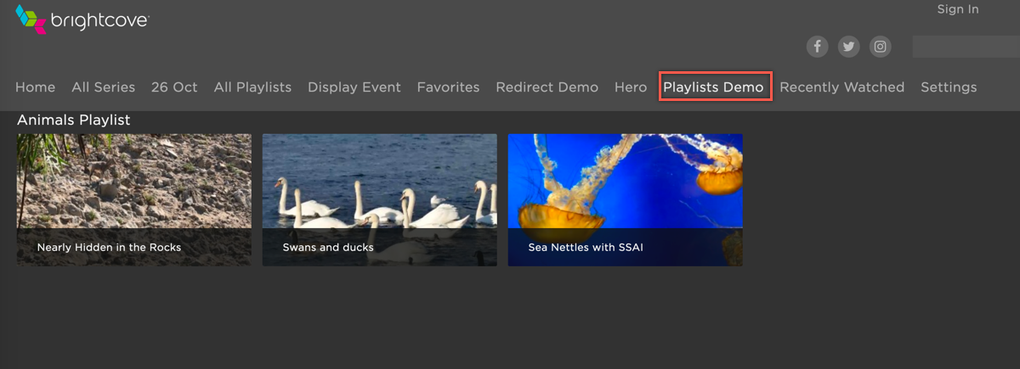
Task: Go to the Home menu item
Action: click(35, 87)
